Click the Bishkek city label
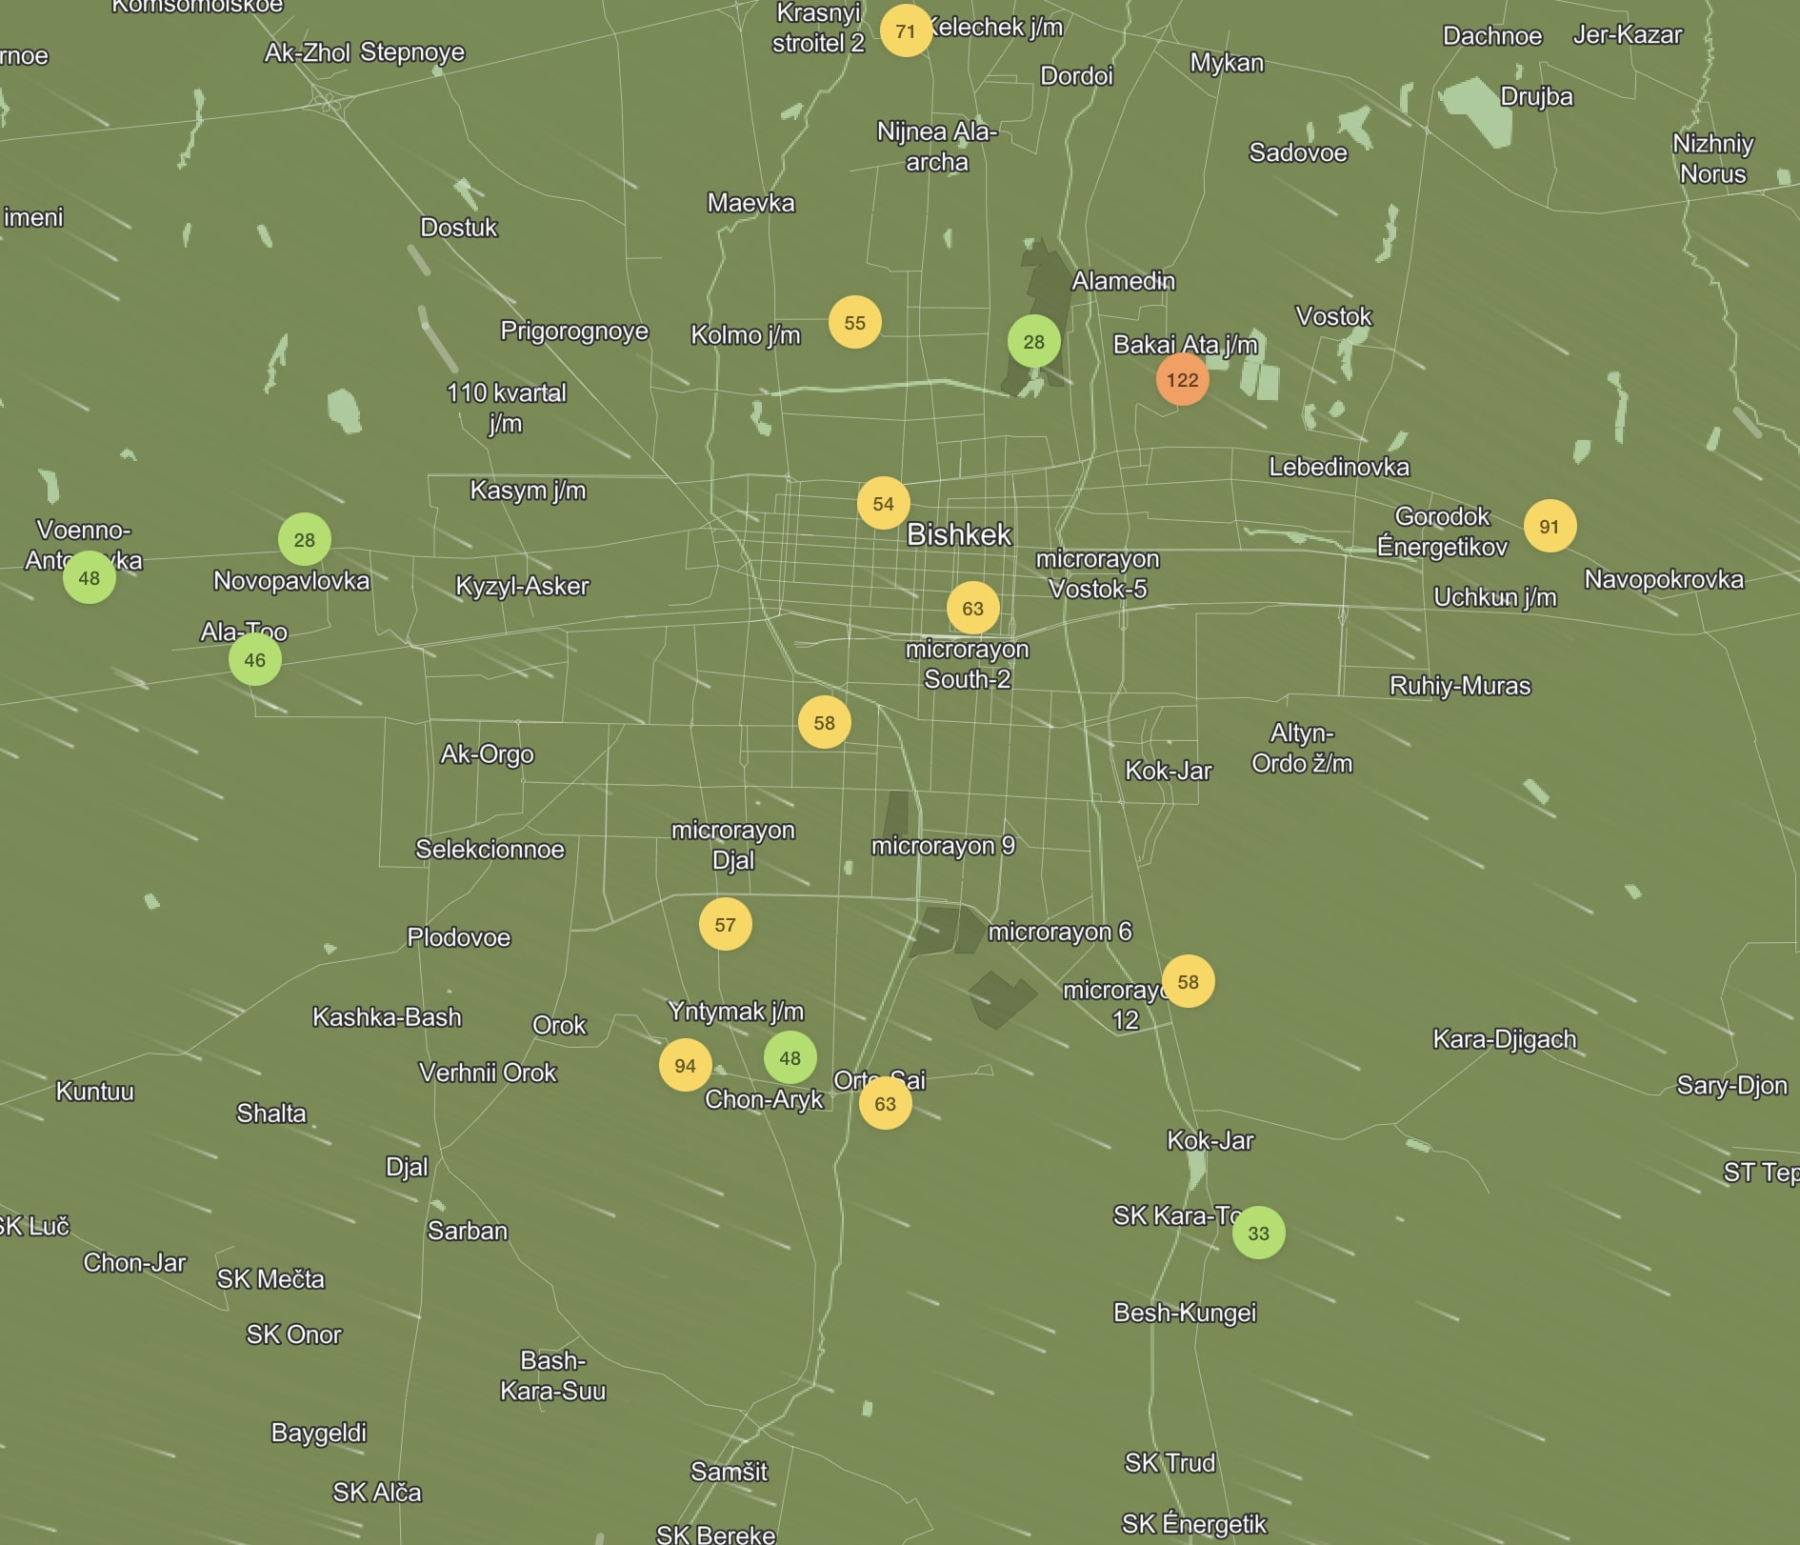 [958, 535]
